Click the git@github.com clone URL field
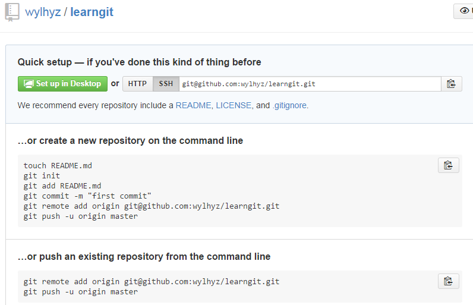Viewport: 473px width, 305px height. [x=310, y=84]
